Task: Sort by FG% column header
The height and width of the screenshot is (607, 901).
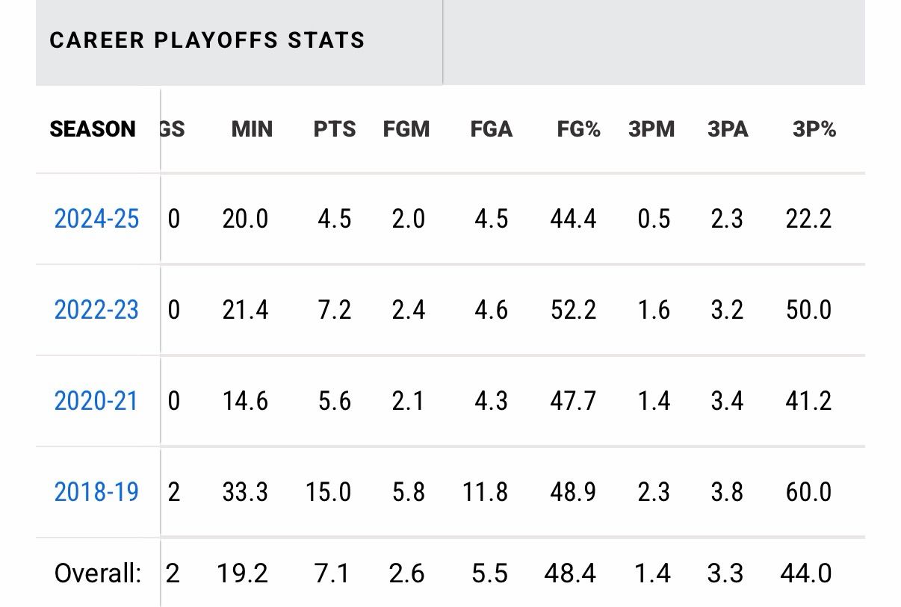Action: (578, 130)
